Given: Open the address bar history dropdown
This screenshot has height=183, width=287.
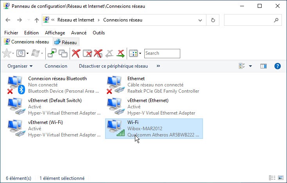Looking at the screenshot, I should coord(200,20).
